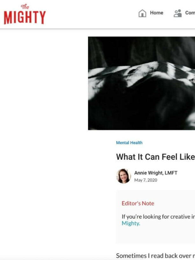Click the dark curtains area of the photo

tap(141, 50)
